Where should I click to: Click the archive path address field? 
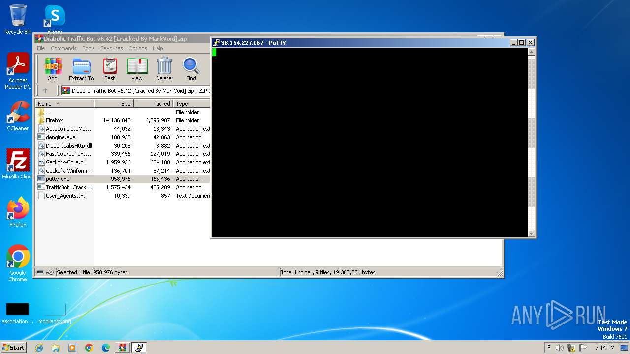pos(135,90)
